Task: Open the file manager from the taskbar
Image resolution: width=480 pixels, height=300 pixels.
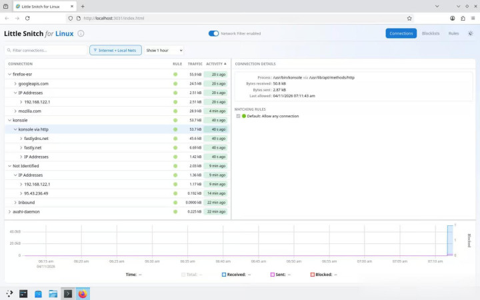Action: click(53, 293)
